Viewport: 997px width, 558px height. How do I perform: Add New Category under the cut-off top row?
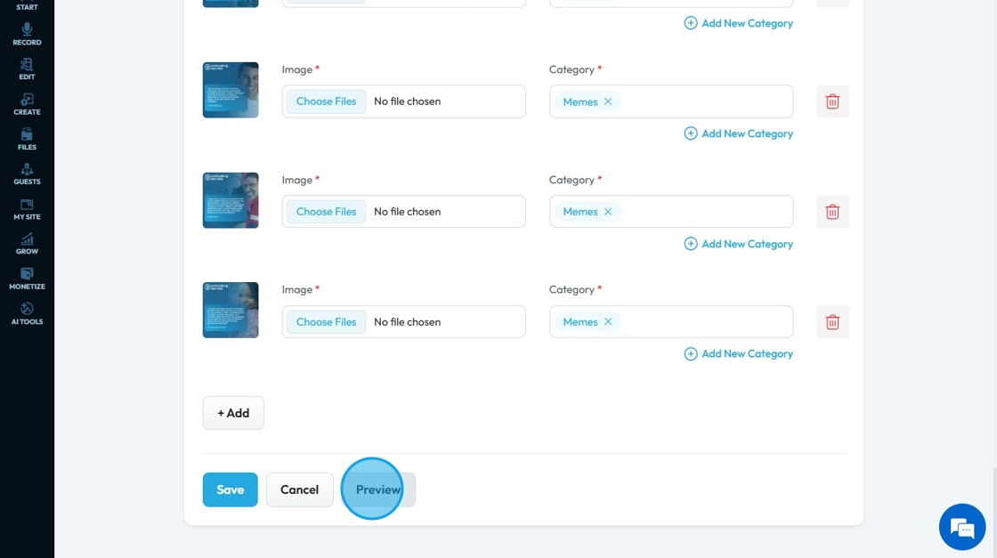pos(738,23)
